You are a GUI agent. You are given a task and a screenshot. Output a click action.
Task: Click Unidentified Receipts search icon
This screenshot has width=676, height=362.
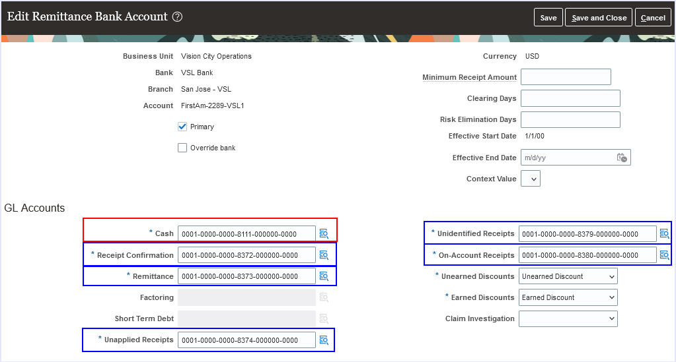664,233
